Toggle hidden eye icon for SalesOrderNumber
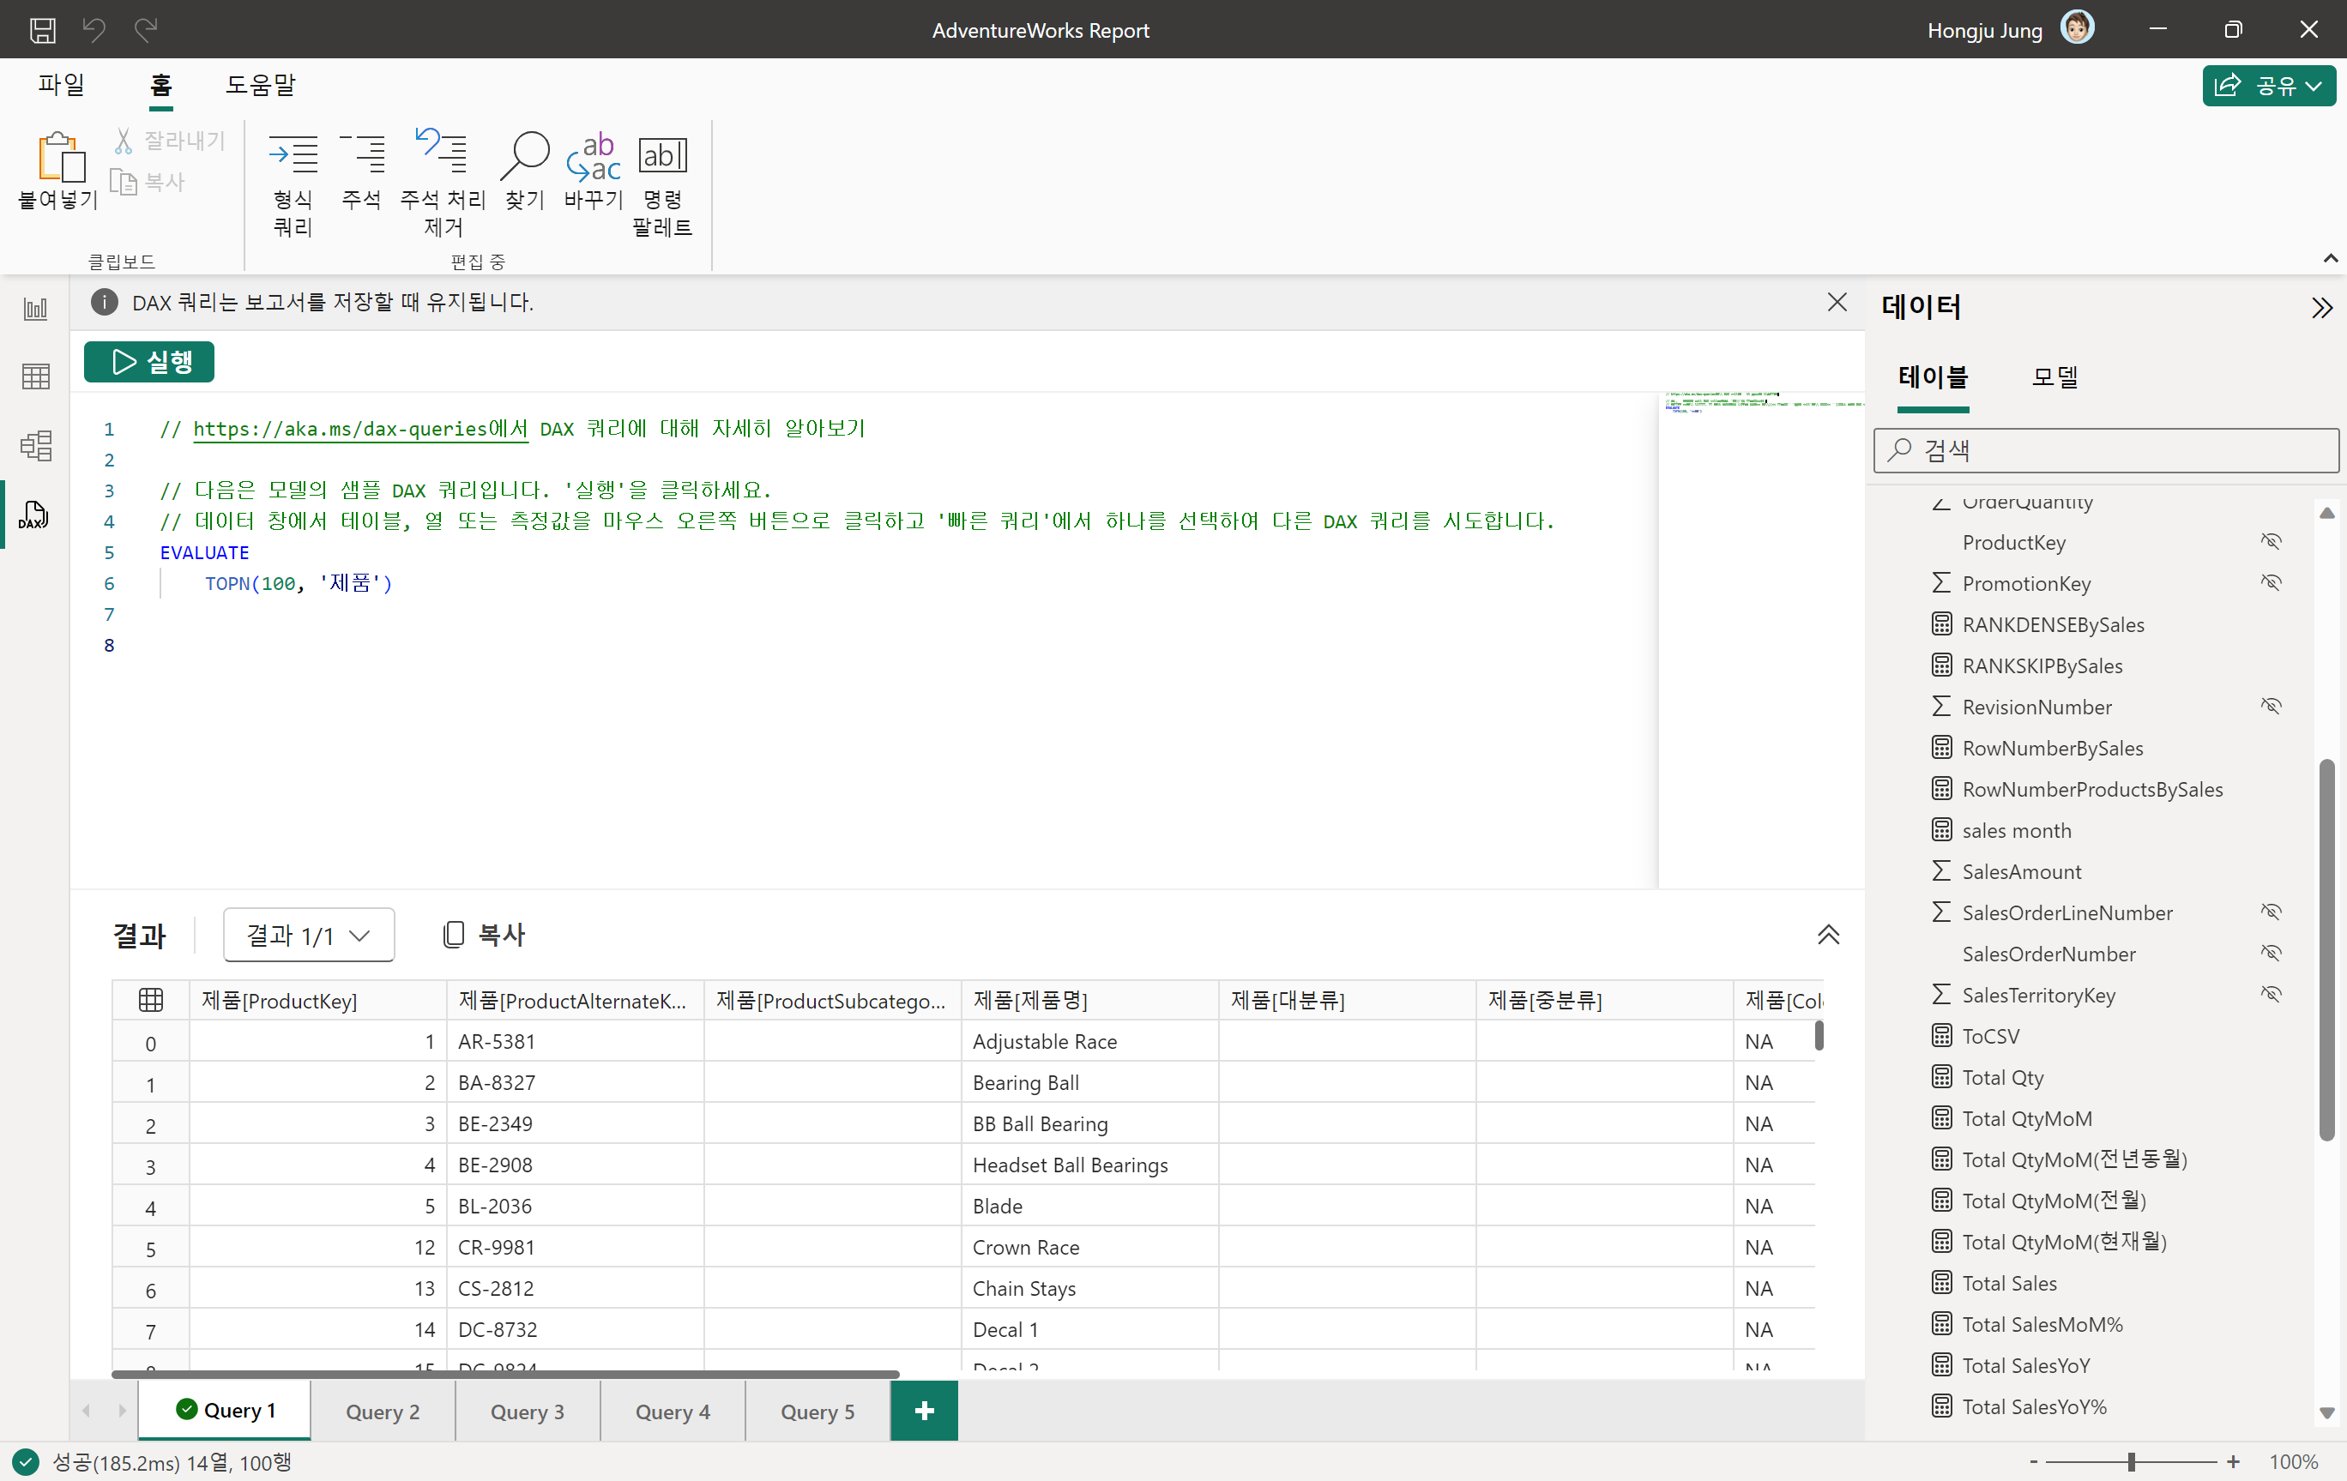This screenshot has height=1481, width=2347. coord(2271,953)
